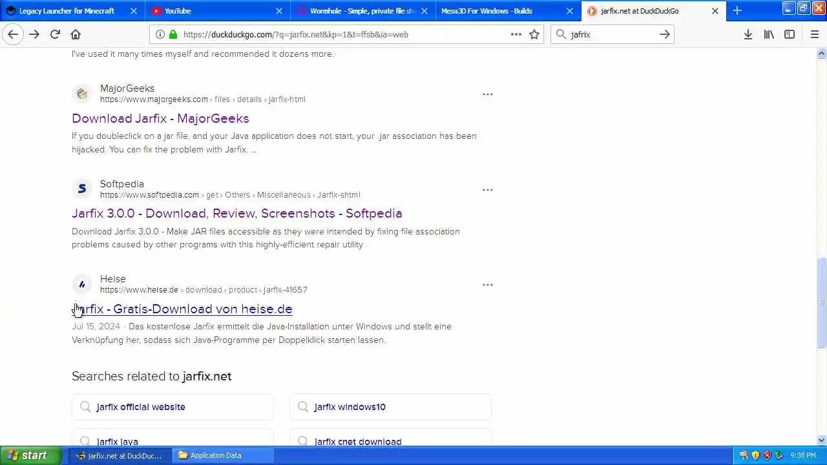Search related: jarfix cnet download
The width and height of the screenshot is (827, 465).
click(x=390, y=437)
